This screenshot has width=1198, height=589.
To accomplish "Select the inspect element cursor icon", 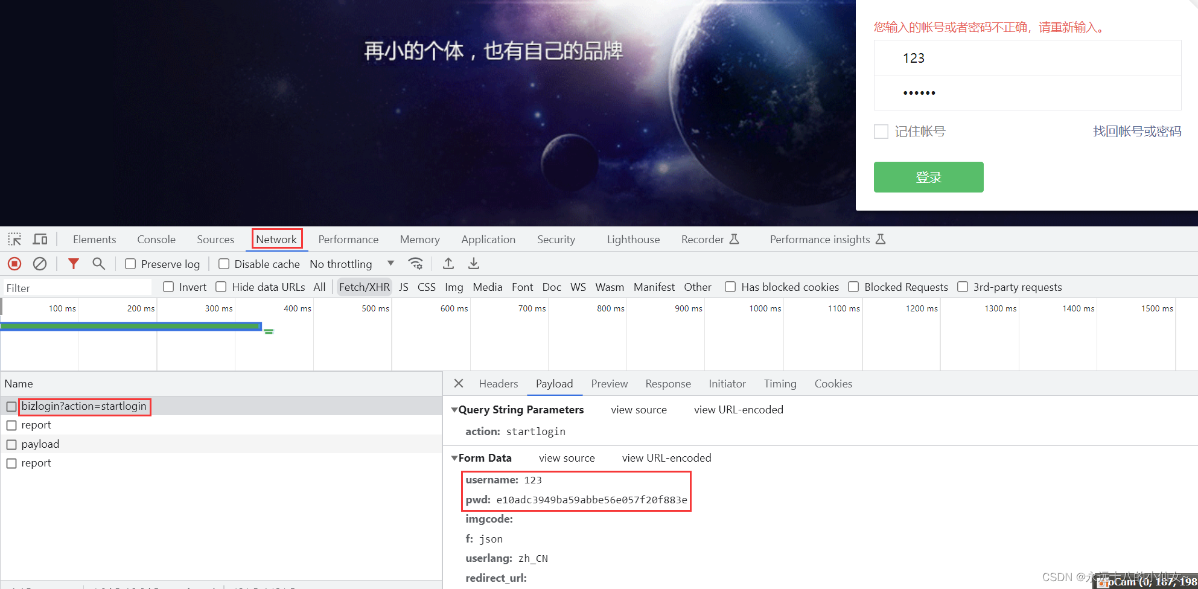I will point(14,239).
